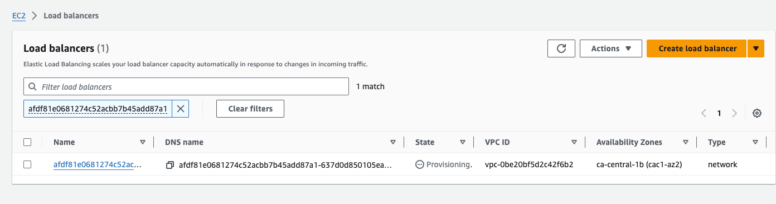
Task: Click the Create load balancer button
Action: [x=697, y=48]
